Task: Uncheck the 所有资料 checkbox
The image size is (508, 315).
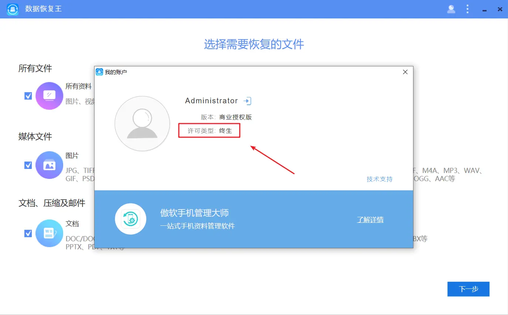Action: pos(28,96)
